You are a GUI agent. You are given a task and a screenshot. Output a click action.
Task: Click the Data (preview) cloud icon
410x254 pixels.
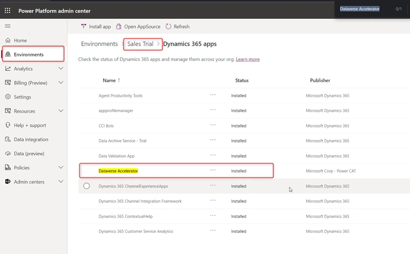click(8, 153)
